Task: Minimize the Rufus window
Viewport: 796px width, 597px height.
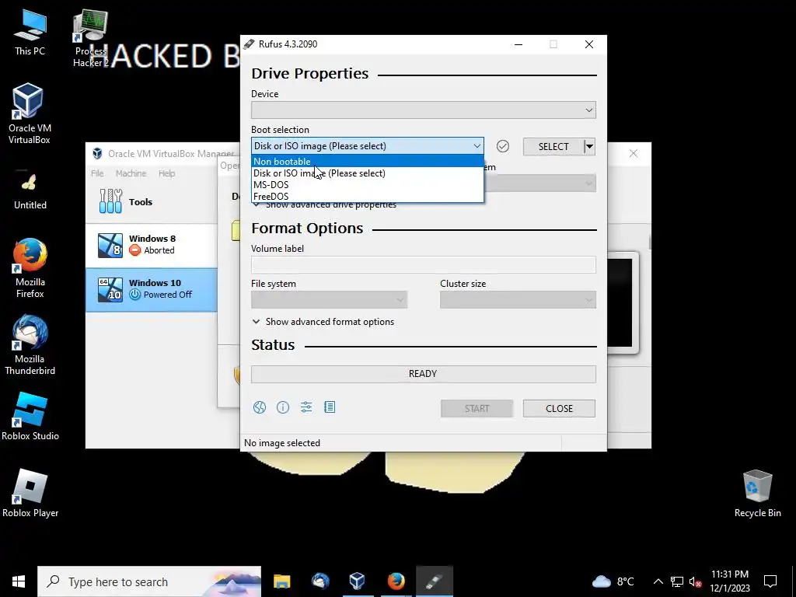Action: click(518, 44)
